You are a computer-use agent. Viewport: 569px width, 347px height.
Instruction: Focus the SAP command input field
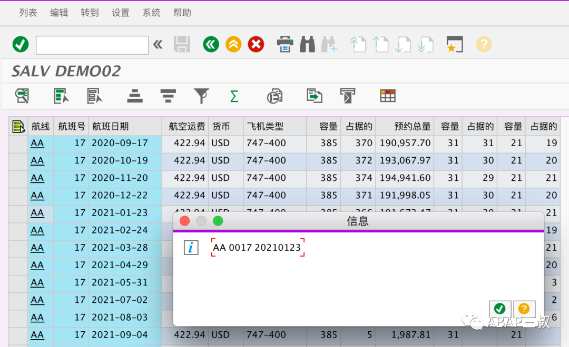(92, 45)
